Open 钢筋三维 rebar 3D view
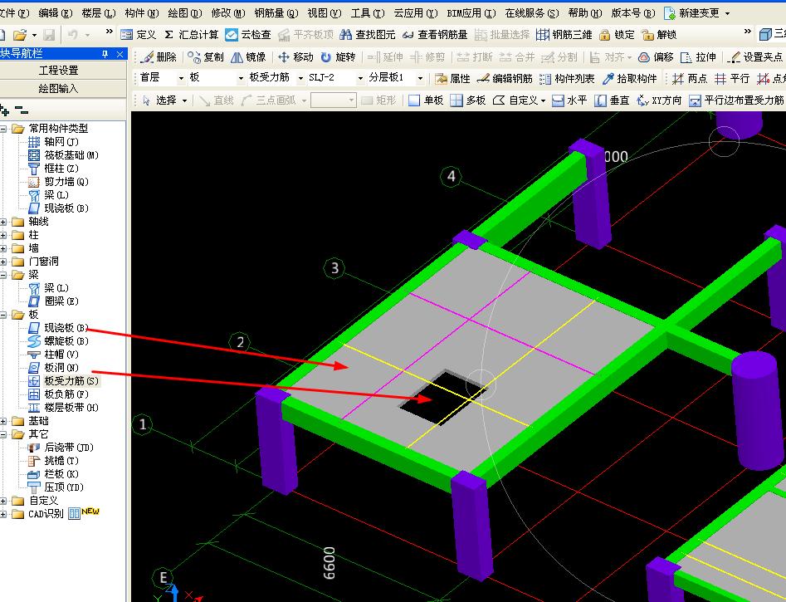Image resolution: width=786 pixels, height=602 pixels. pos(564,35)
